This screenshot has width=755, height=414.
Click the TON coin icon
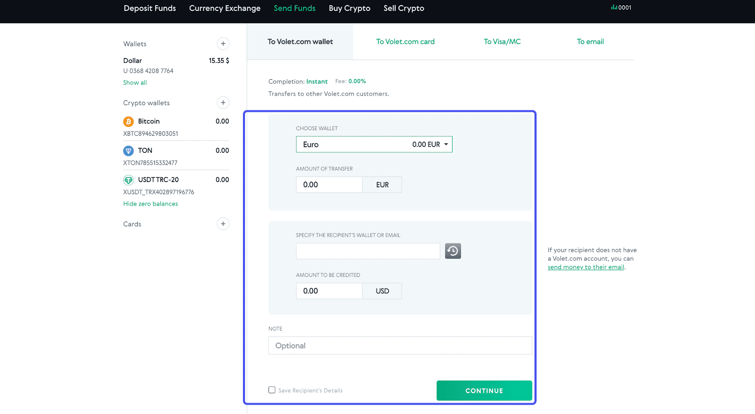pyautogui.click(x=128, y=151)
